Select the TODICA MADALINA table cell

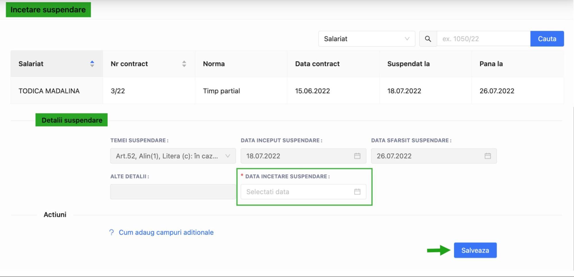click(57, 91)
